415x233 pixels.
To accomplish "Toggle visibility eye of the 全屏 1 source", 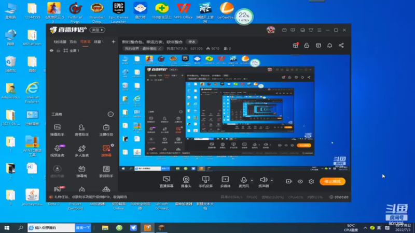I will coord(51,50).
